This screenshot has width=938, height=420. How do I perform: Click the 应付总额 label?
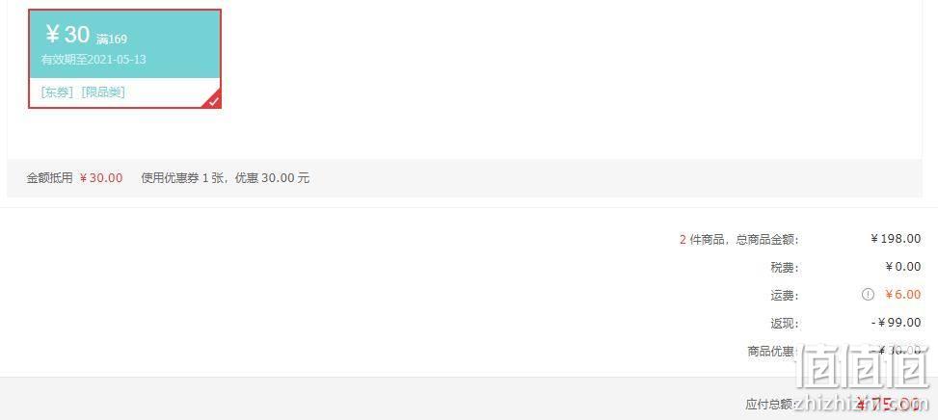click(771, 405)
